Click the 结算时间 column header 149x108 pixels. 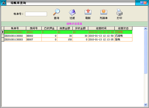tap(101, 28)
